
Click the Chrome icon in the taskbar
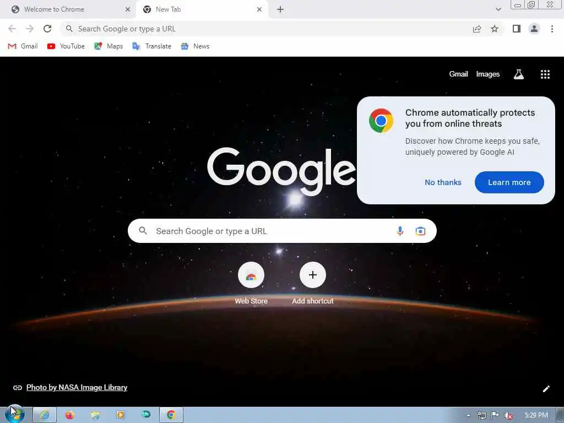point(171,415)
